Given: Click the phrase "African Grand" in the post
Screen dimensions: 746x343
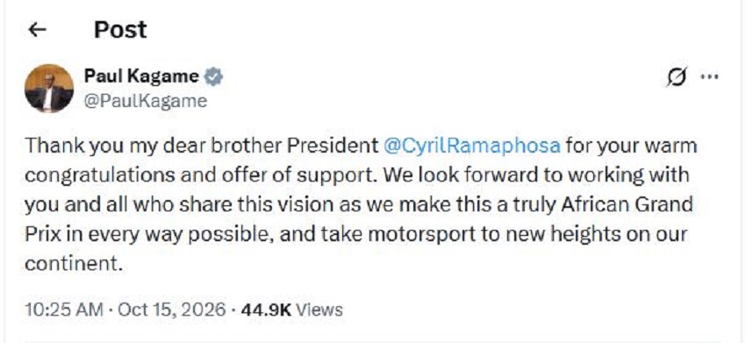Looking at the screenshot, I should 627,204.
